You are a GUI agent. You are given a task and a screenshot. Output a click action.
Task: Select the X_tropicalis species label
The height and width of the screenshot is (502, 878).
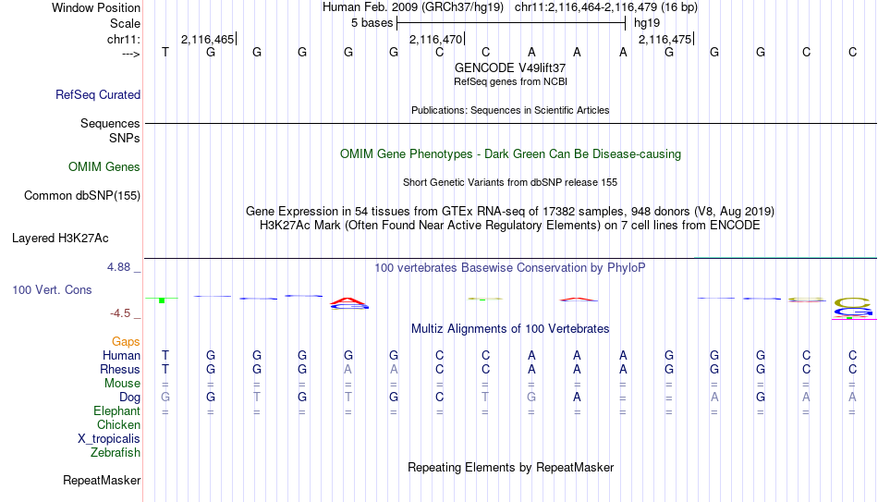point(109,439)
